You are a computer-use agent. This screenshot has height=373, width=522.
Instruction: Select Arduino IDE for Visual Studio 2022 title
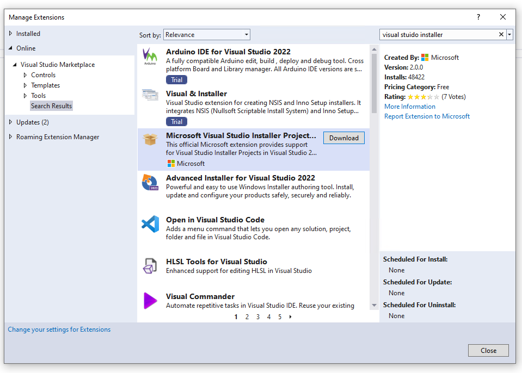(x=228, y=52)
